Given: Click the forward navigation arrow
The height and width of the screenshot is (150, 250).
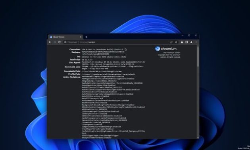Looking at the screenshot, I should (55, 42).
